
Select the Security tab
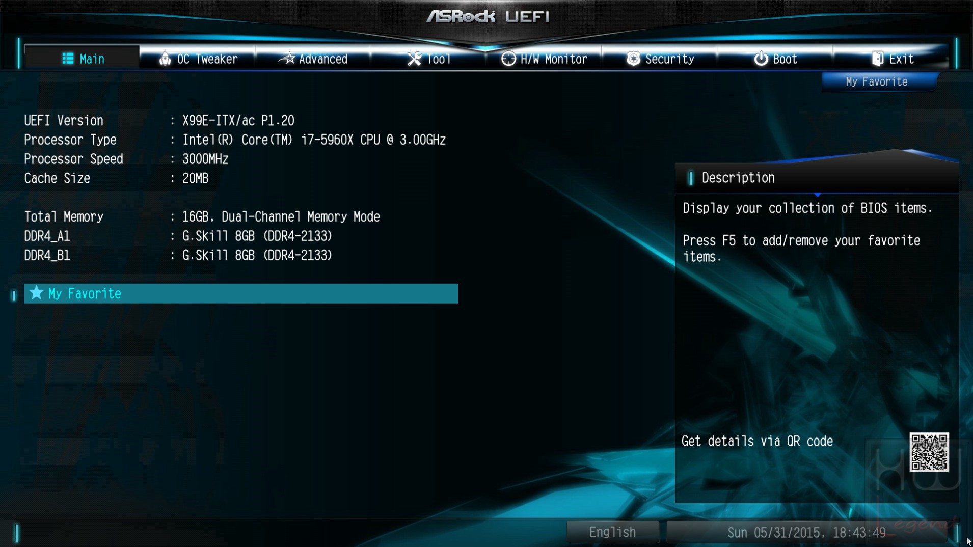[660, 59]
